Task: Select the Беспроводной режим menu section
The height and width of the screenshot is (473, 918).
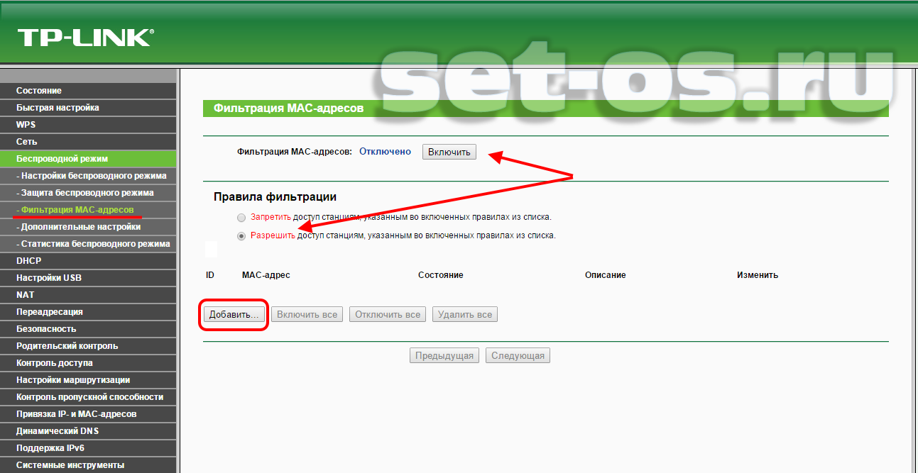Action: 88,159
